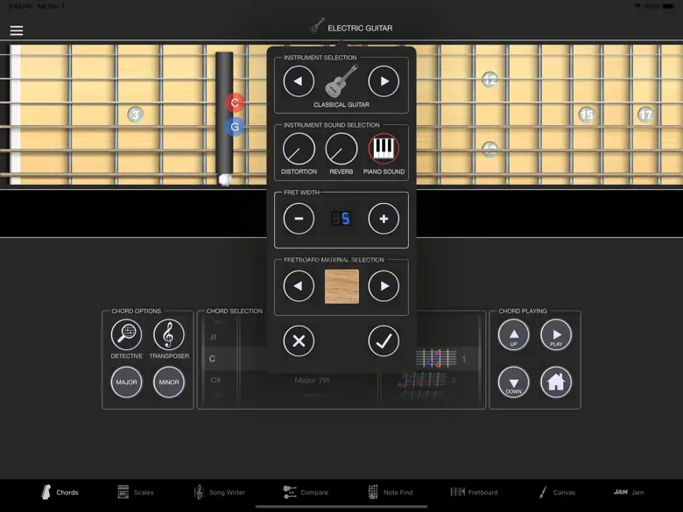683x512 pixels.
Task: Select the Minor chord type
Action: click(x=169, y=382)
